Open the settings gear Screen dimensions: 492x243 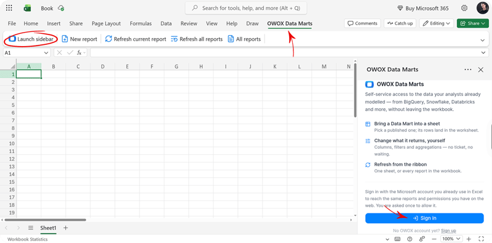(464, 9)
